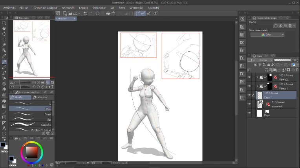Viewport: 300px width, 168px height.
Task: Open the Edición menu
Action: point(24,8)
